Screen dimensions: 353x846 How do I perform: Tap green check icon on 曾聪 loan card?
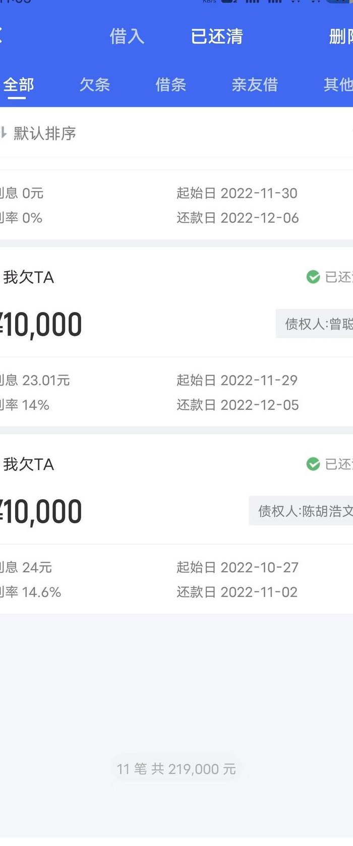tap(313, 277)
